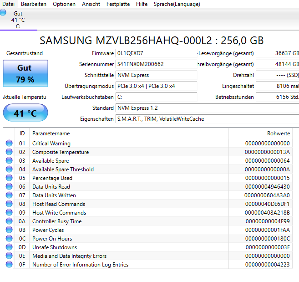Click raw value 000000000013A

tap(267, 152)
